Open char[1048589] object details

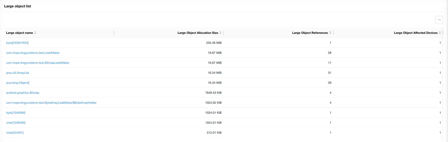tap(16, 123)
